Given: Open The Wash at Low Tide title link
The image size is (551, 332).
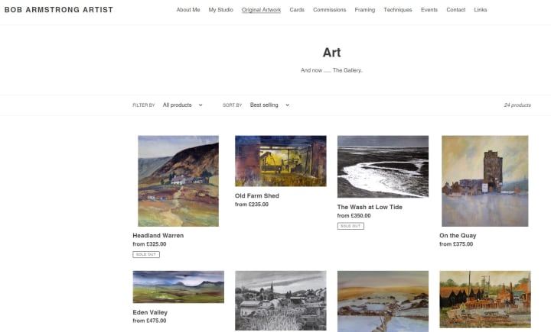Looking at the screenshot, I should click(x=370, y=207).
